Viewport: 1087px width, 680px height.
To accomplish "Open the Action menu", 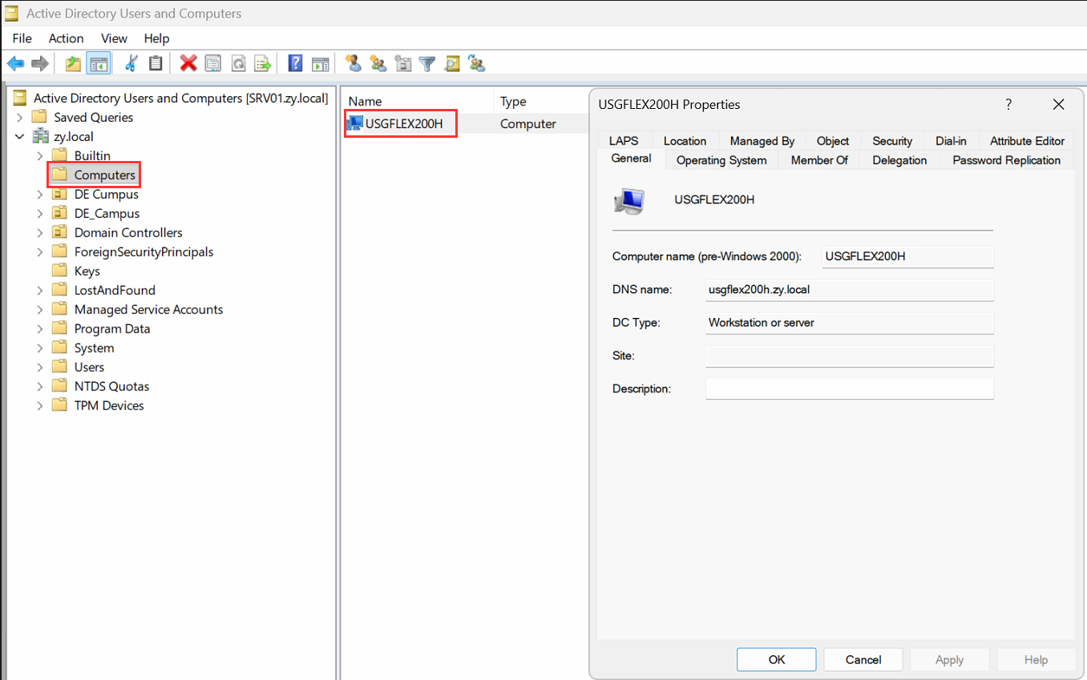I will point(66,38).
